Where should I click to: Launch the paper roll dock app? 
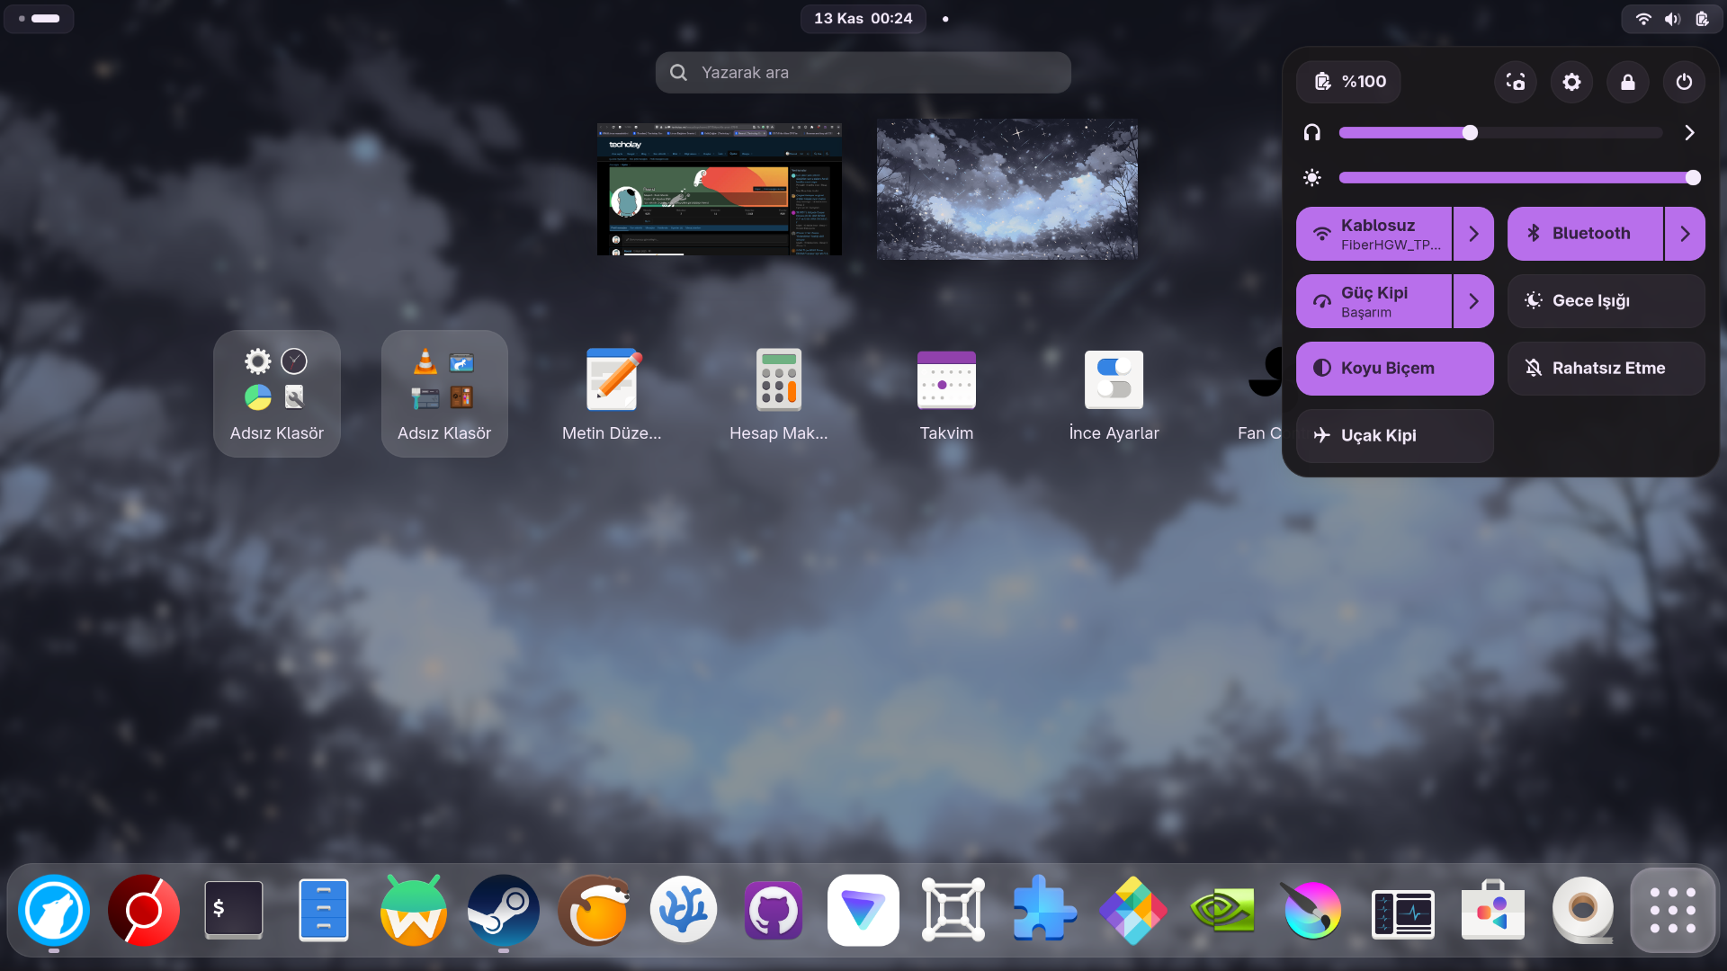tap(1583, 910)
